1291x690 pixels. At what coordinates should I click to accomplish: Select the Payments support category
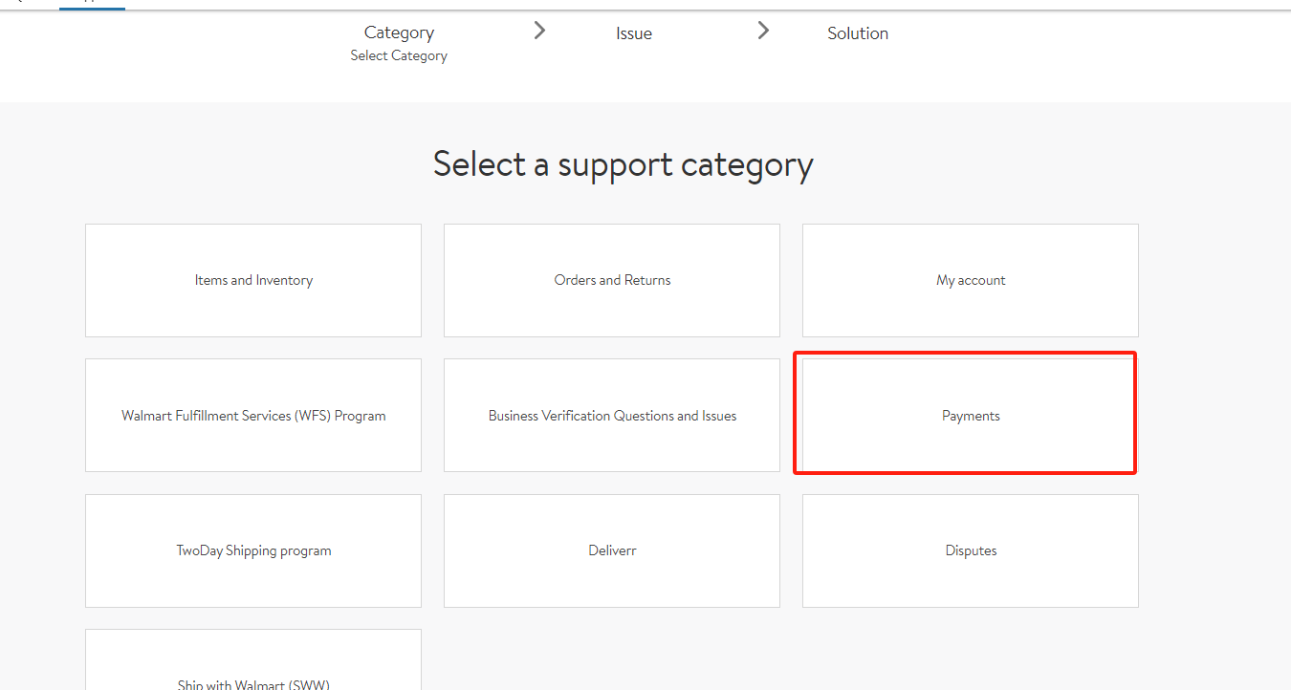click(x=970, y=416)
